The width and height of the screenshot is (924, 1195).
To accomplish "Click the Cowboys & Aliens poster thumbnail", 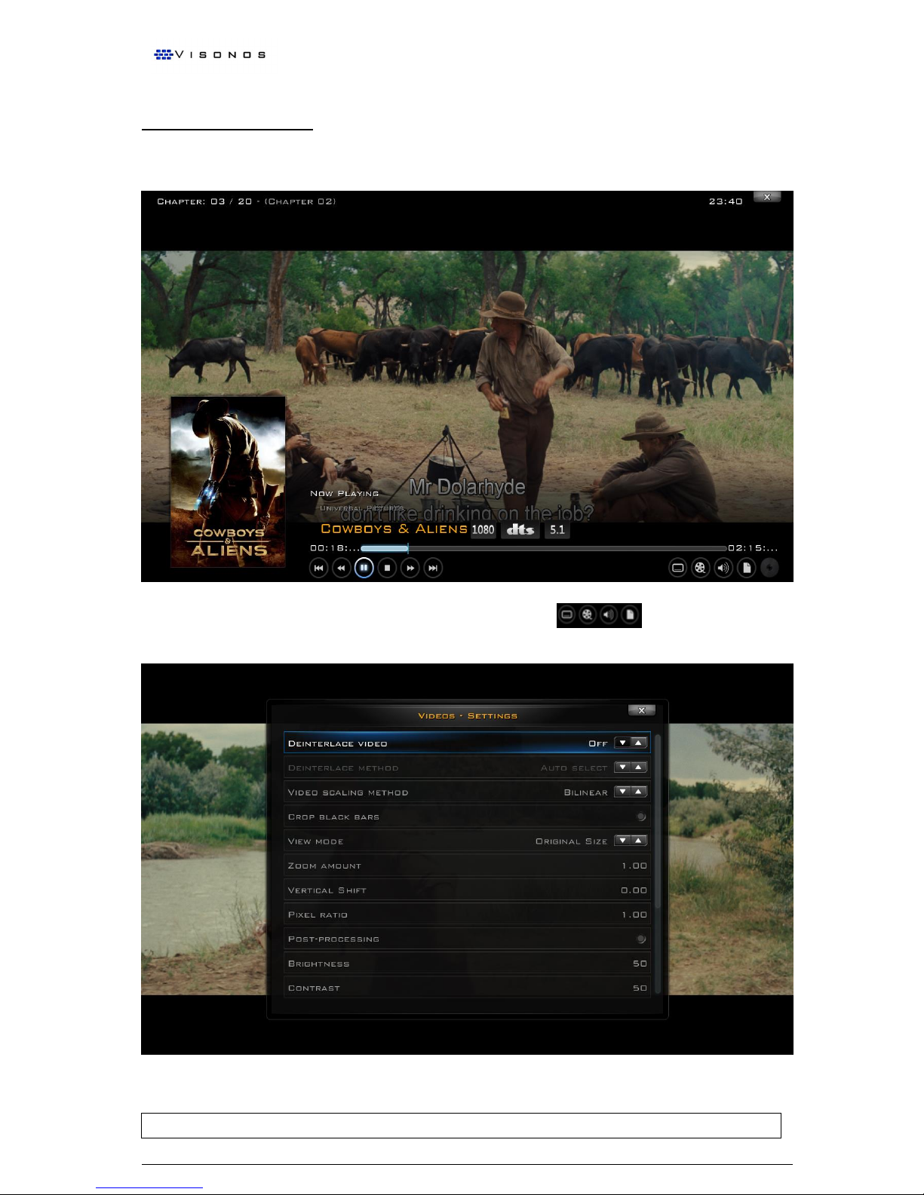I will pos(228,482).
